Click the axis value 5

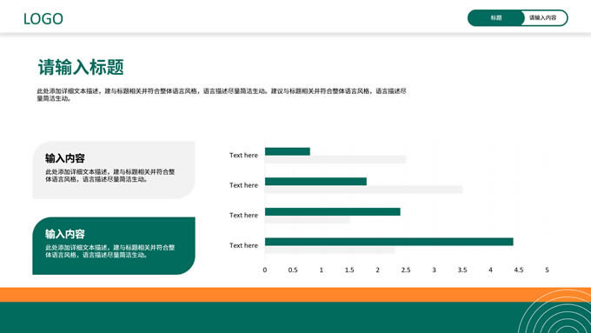coord(547,270)
